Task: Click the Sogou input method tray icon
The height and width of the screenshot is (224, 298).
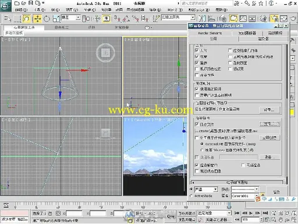Action: (x=258, y=199)
